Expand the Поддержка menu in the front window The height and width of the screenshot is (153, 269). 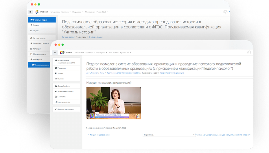(x=101, y=52)
